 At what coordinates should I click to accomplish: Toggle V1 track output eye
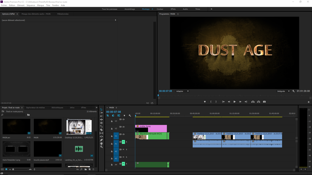pyautogui.click(x=123, y=134)
